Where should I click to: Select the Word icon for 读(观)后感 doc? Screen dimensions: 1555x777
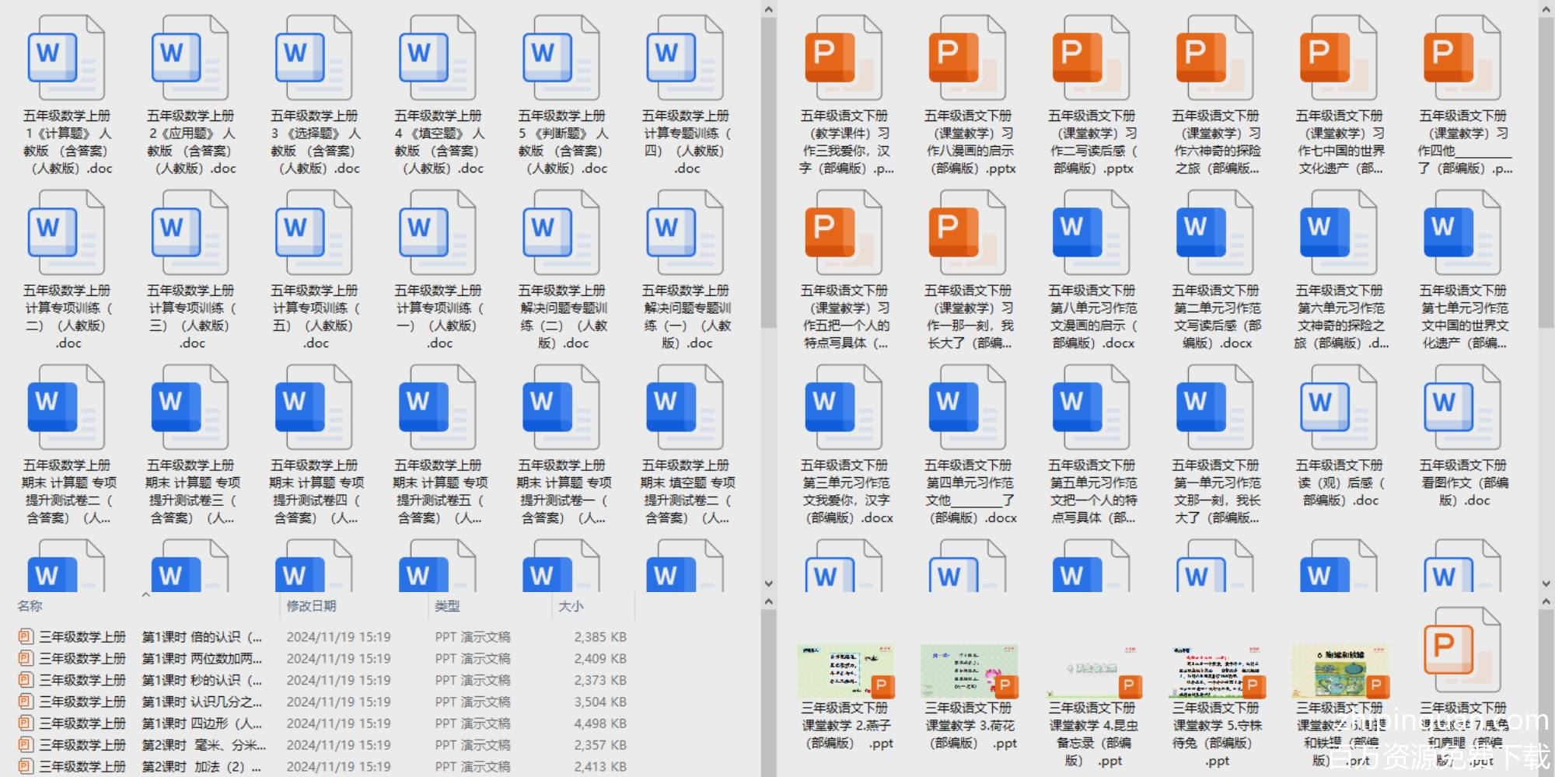coord(1337,408)
